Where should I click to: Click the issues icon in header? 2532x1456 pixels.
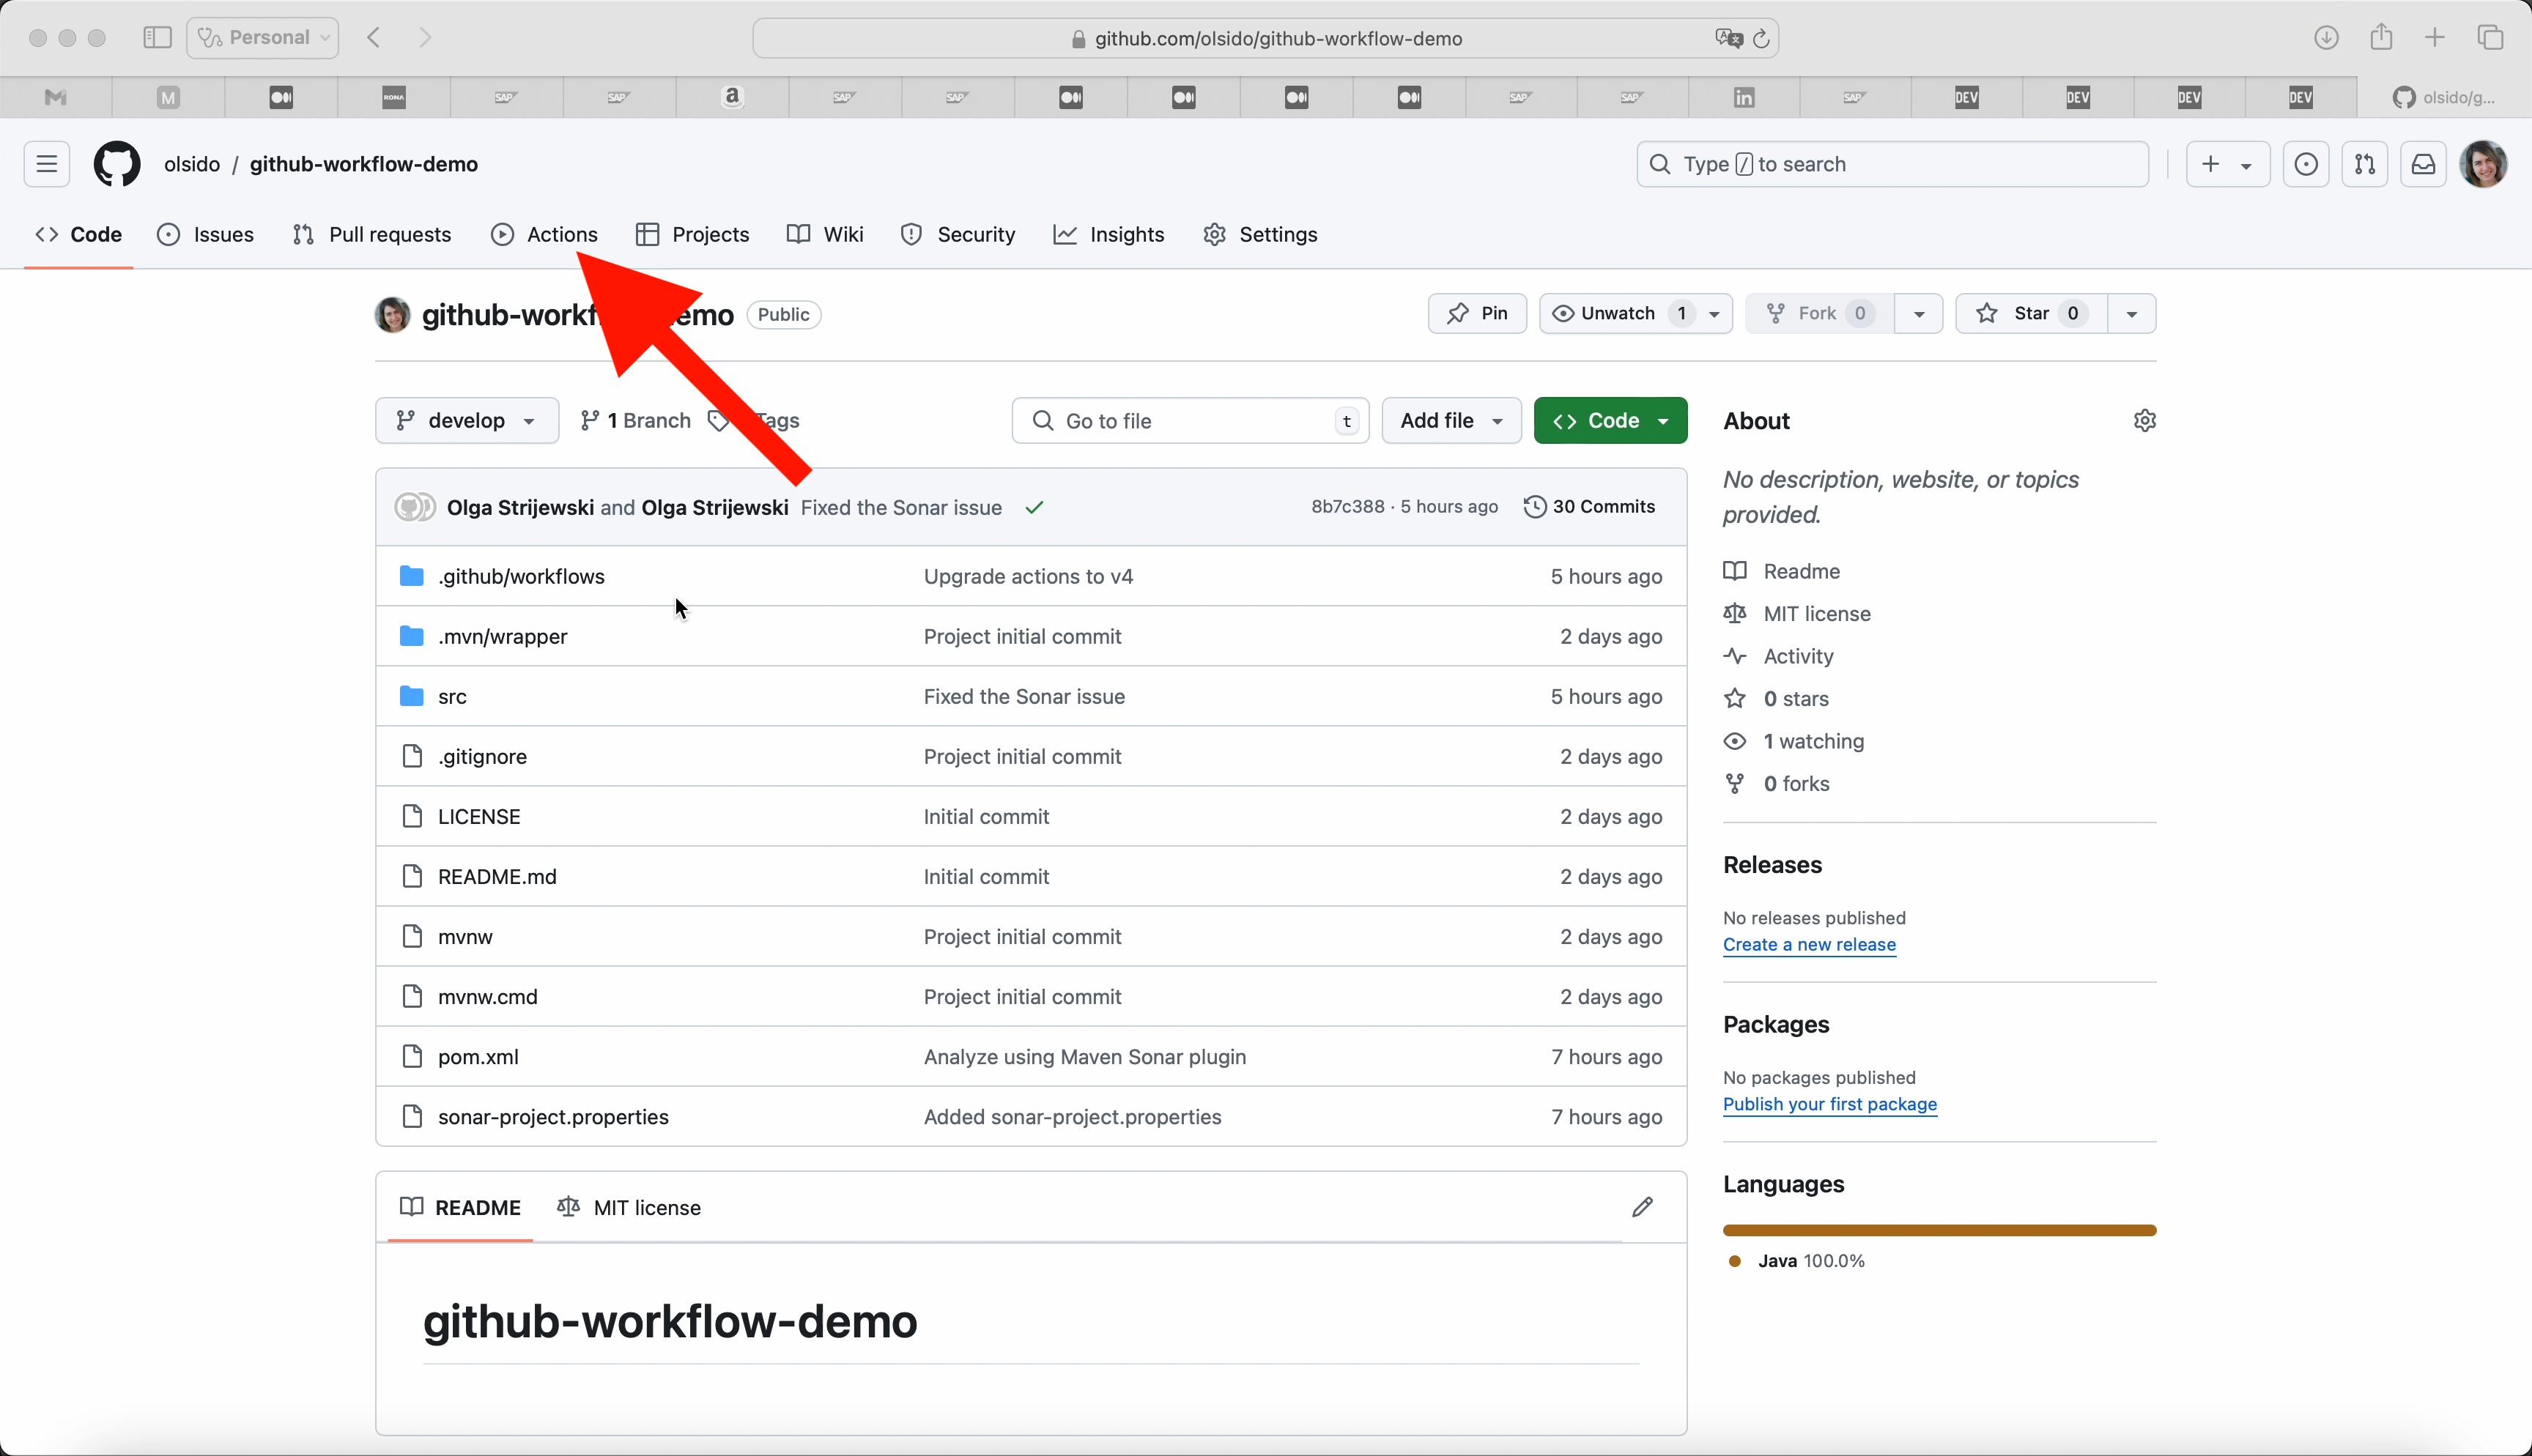(2306, 164)
